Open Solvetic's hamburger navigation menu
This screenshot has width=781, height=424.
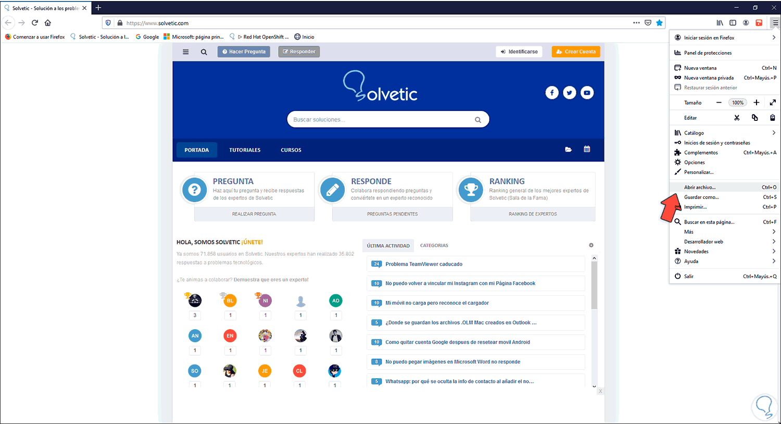coord(185,52)
